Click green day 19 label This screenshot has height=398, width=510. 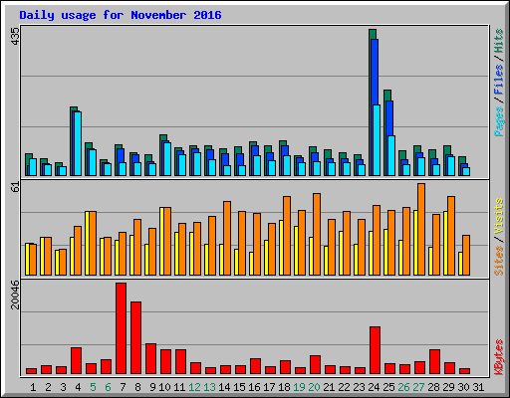click(299, 387)
